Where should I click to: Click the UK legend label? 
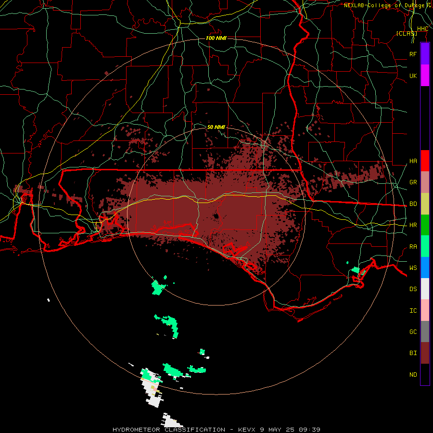(x=413, y=76)
